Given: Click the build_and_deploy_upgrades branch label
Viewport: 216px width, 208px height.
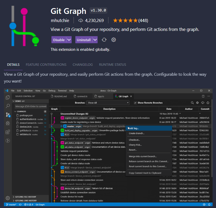Looking at the screenshot, I should (x=79, y=130).
